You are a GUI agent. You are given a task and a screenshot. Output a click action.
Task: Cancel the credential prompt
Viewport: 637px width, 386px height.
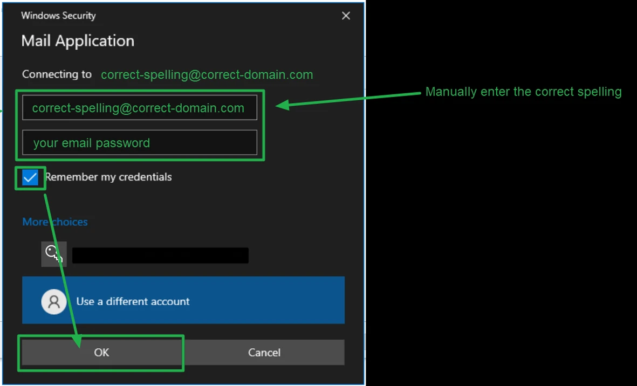point(264,353)
